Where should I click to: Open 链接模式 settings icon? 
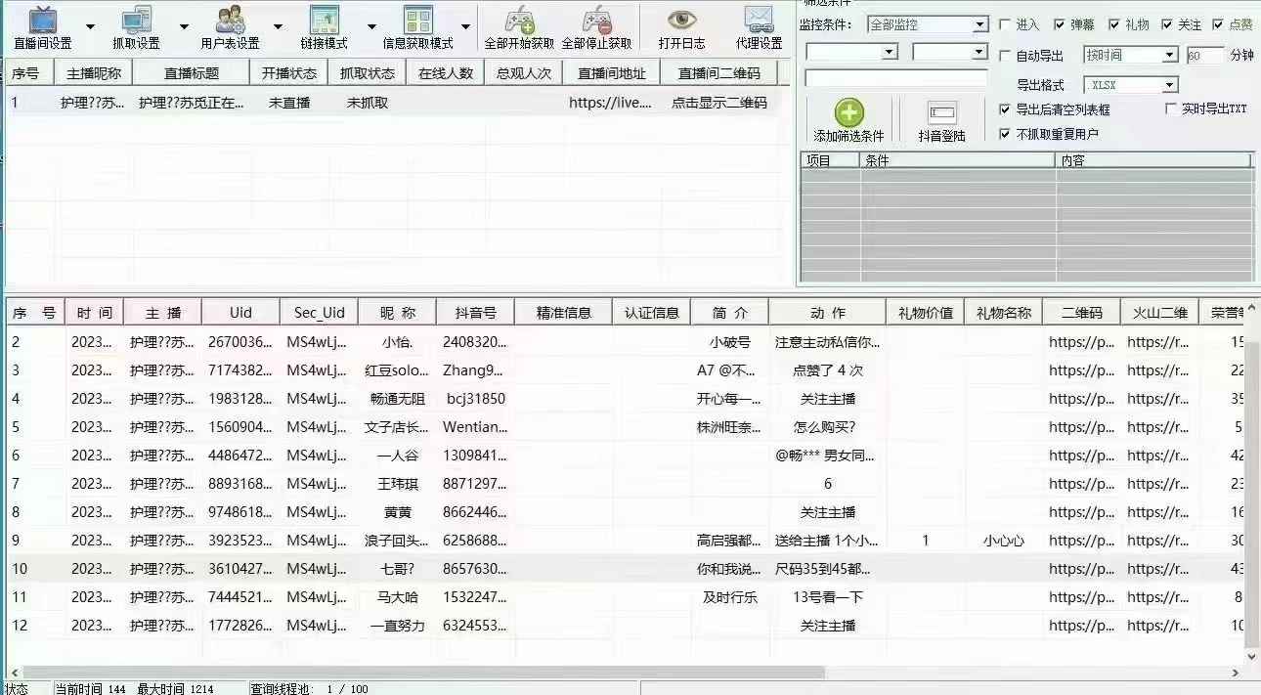[x=326, y=19]
